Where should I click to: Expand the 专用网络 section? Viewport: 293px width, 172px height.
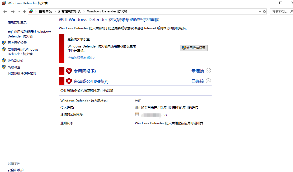coord(208,71)
